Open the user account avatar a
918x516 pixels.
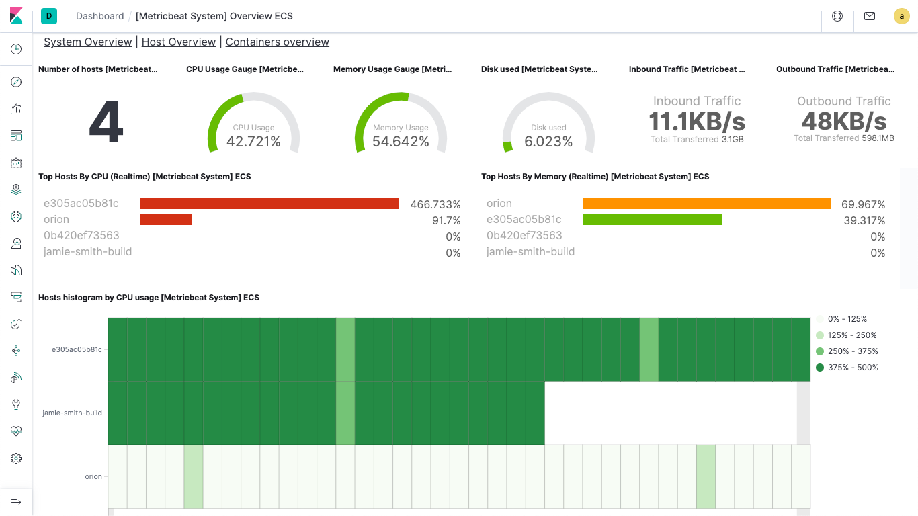[x=902, y=16]
